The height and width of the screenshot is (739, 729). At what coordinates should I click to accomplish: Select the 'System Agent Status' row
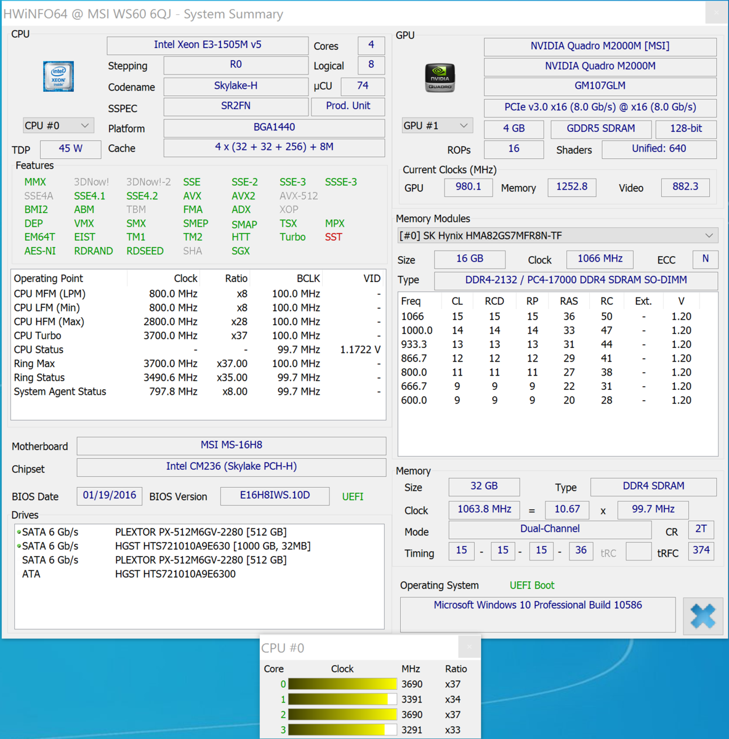click(198, 392)
